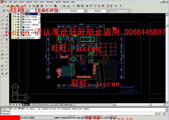The width and height of the screenshot is (169, 120).
Task: Select the Polygon draw tool
Action: pos(2,32)
